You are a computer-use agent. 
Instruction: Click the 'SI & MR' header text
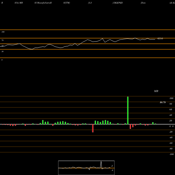(x=19, y=3)
